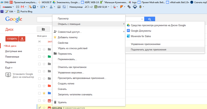Select Просмотр in context menu
Viewport: 207px width, 109px height.
pyautogui.click(x=89, y=19)
